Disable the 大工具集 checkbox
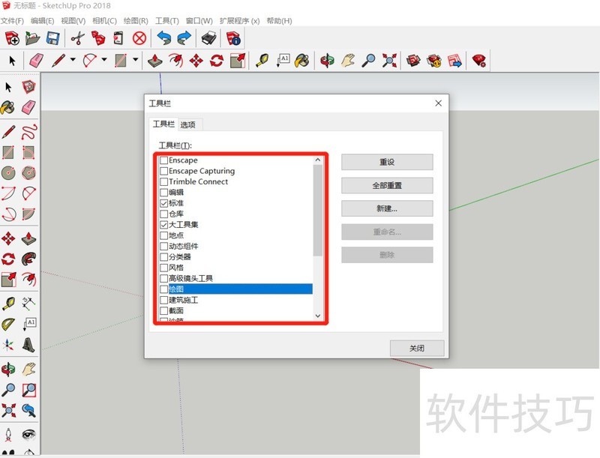Image resolution: width=600 pixels, height=458 pixels. [163, 223]
